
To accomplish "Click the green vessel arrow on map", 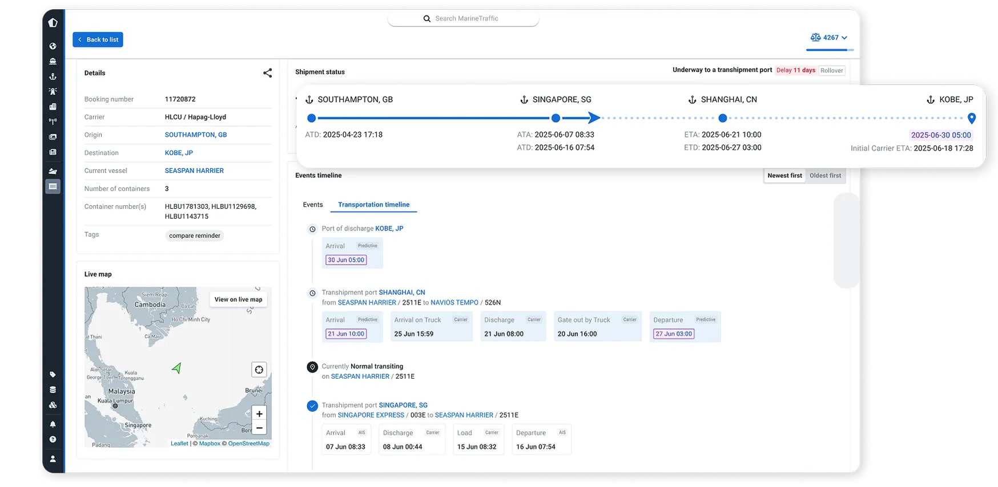I will coord(176,368).
